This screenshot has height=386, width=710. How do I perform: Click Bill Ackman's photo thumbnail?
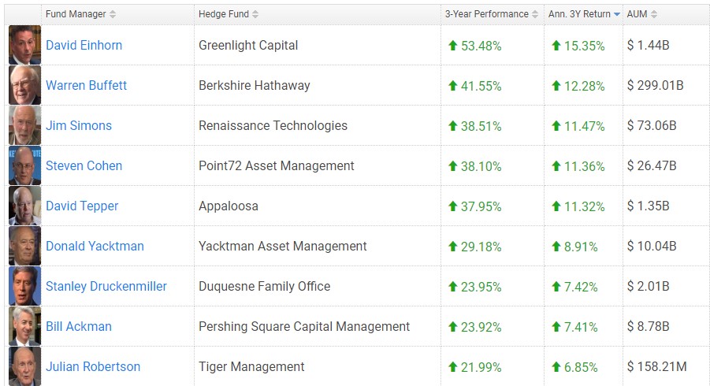pyautogui.click(x=24, y=327)
